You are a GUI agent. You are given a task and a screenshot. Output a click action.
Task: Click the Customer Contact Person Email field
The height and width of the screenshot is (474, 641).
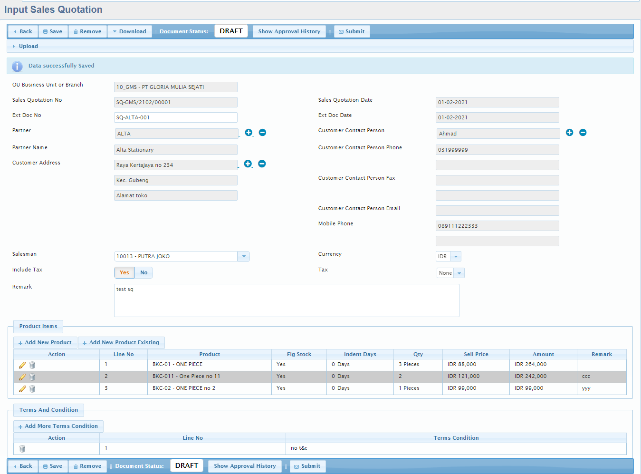pyautogui.click(x=497, y=211)
